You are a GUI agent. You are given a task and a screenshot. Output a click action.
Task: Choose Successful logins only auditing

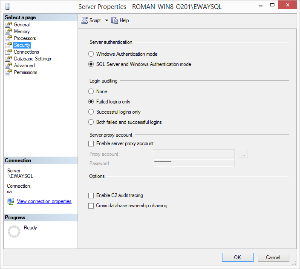pos(91,112)
